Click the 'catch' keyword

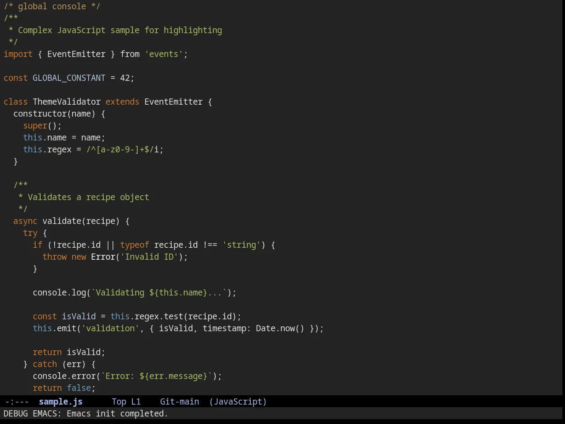point(45,364)
